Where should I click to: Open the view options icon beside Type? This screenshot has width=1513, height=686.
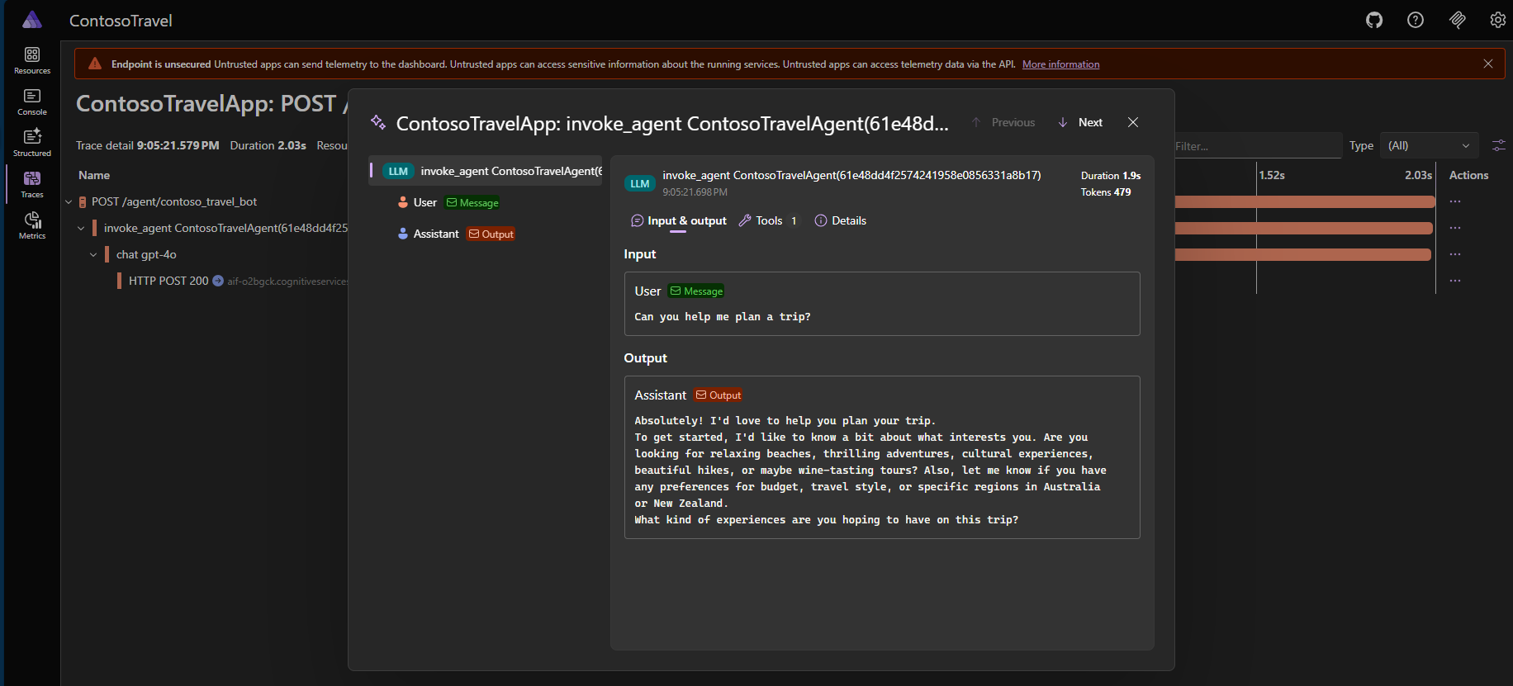pos(1499,145)
